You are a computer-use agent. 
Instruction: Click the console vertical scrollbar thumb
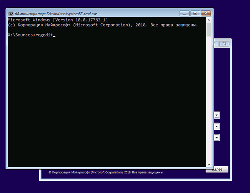pos(208,29)
